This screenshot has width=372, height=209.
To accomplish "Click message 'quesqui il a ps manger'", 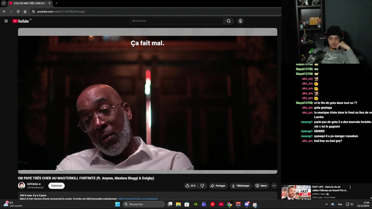I will click(x=336, y=136).
